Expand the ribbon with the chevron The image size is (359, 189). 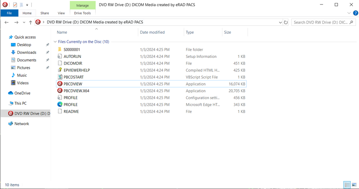349,13
